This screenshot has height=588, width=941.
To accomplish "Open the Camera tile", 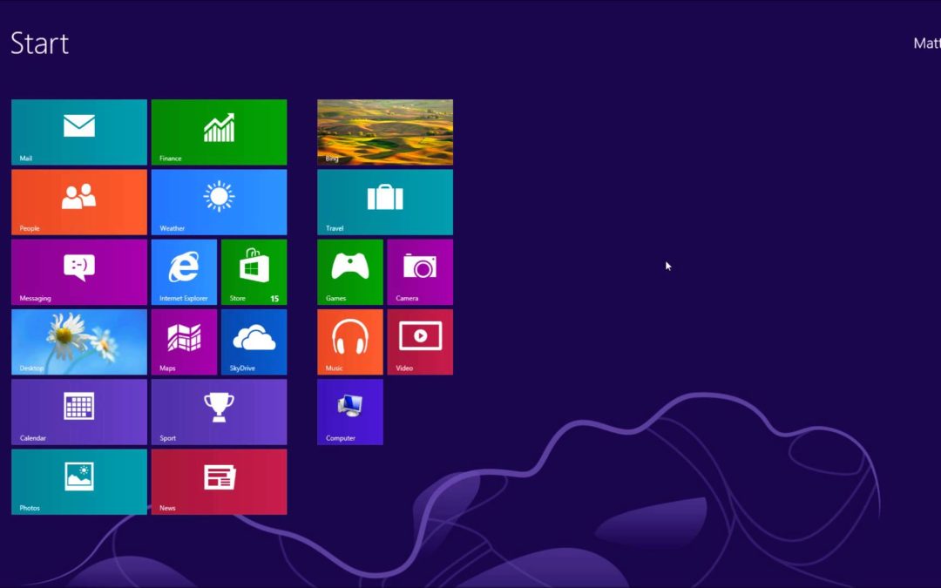I will [x=420, y=272].
